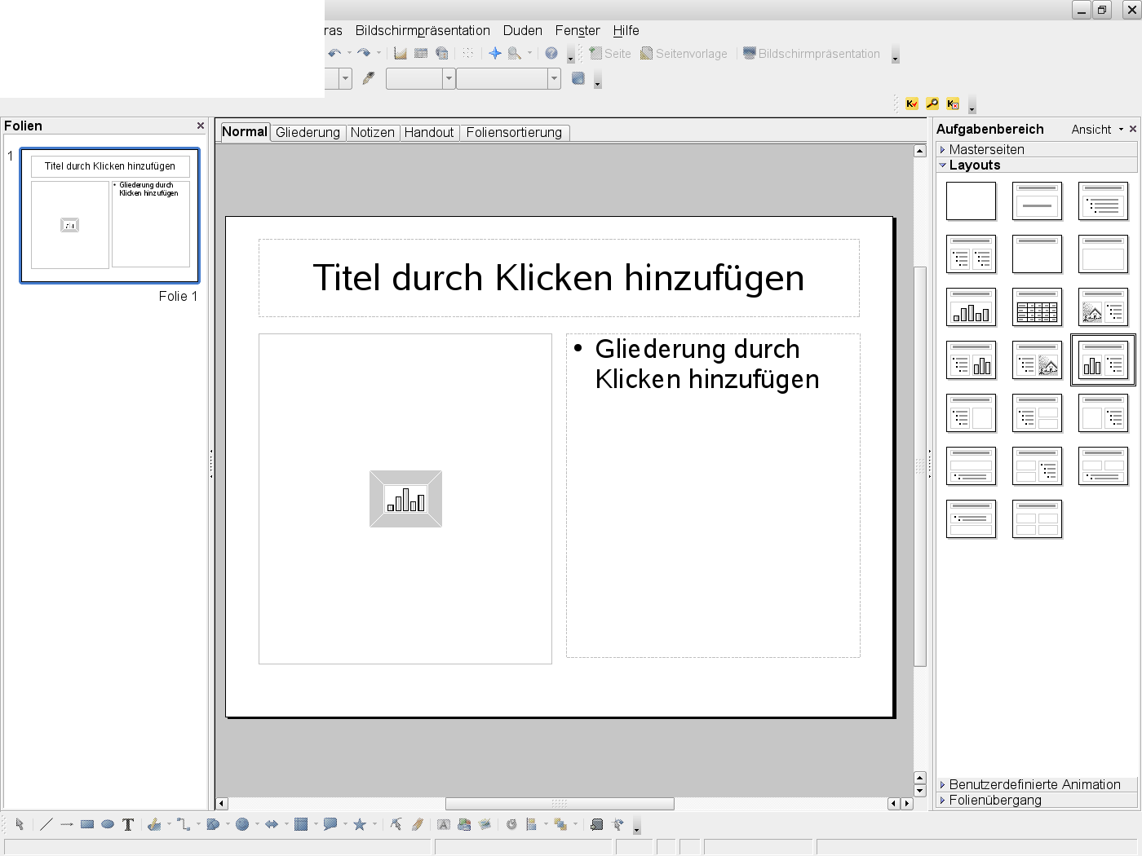Viewport: 1142px width, 856px height.
Task: Click the Seite toolbar button
Action: [610, 54]
